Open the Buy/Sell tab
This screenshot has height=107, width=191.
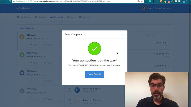(x=41, y=17)
